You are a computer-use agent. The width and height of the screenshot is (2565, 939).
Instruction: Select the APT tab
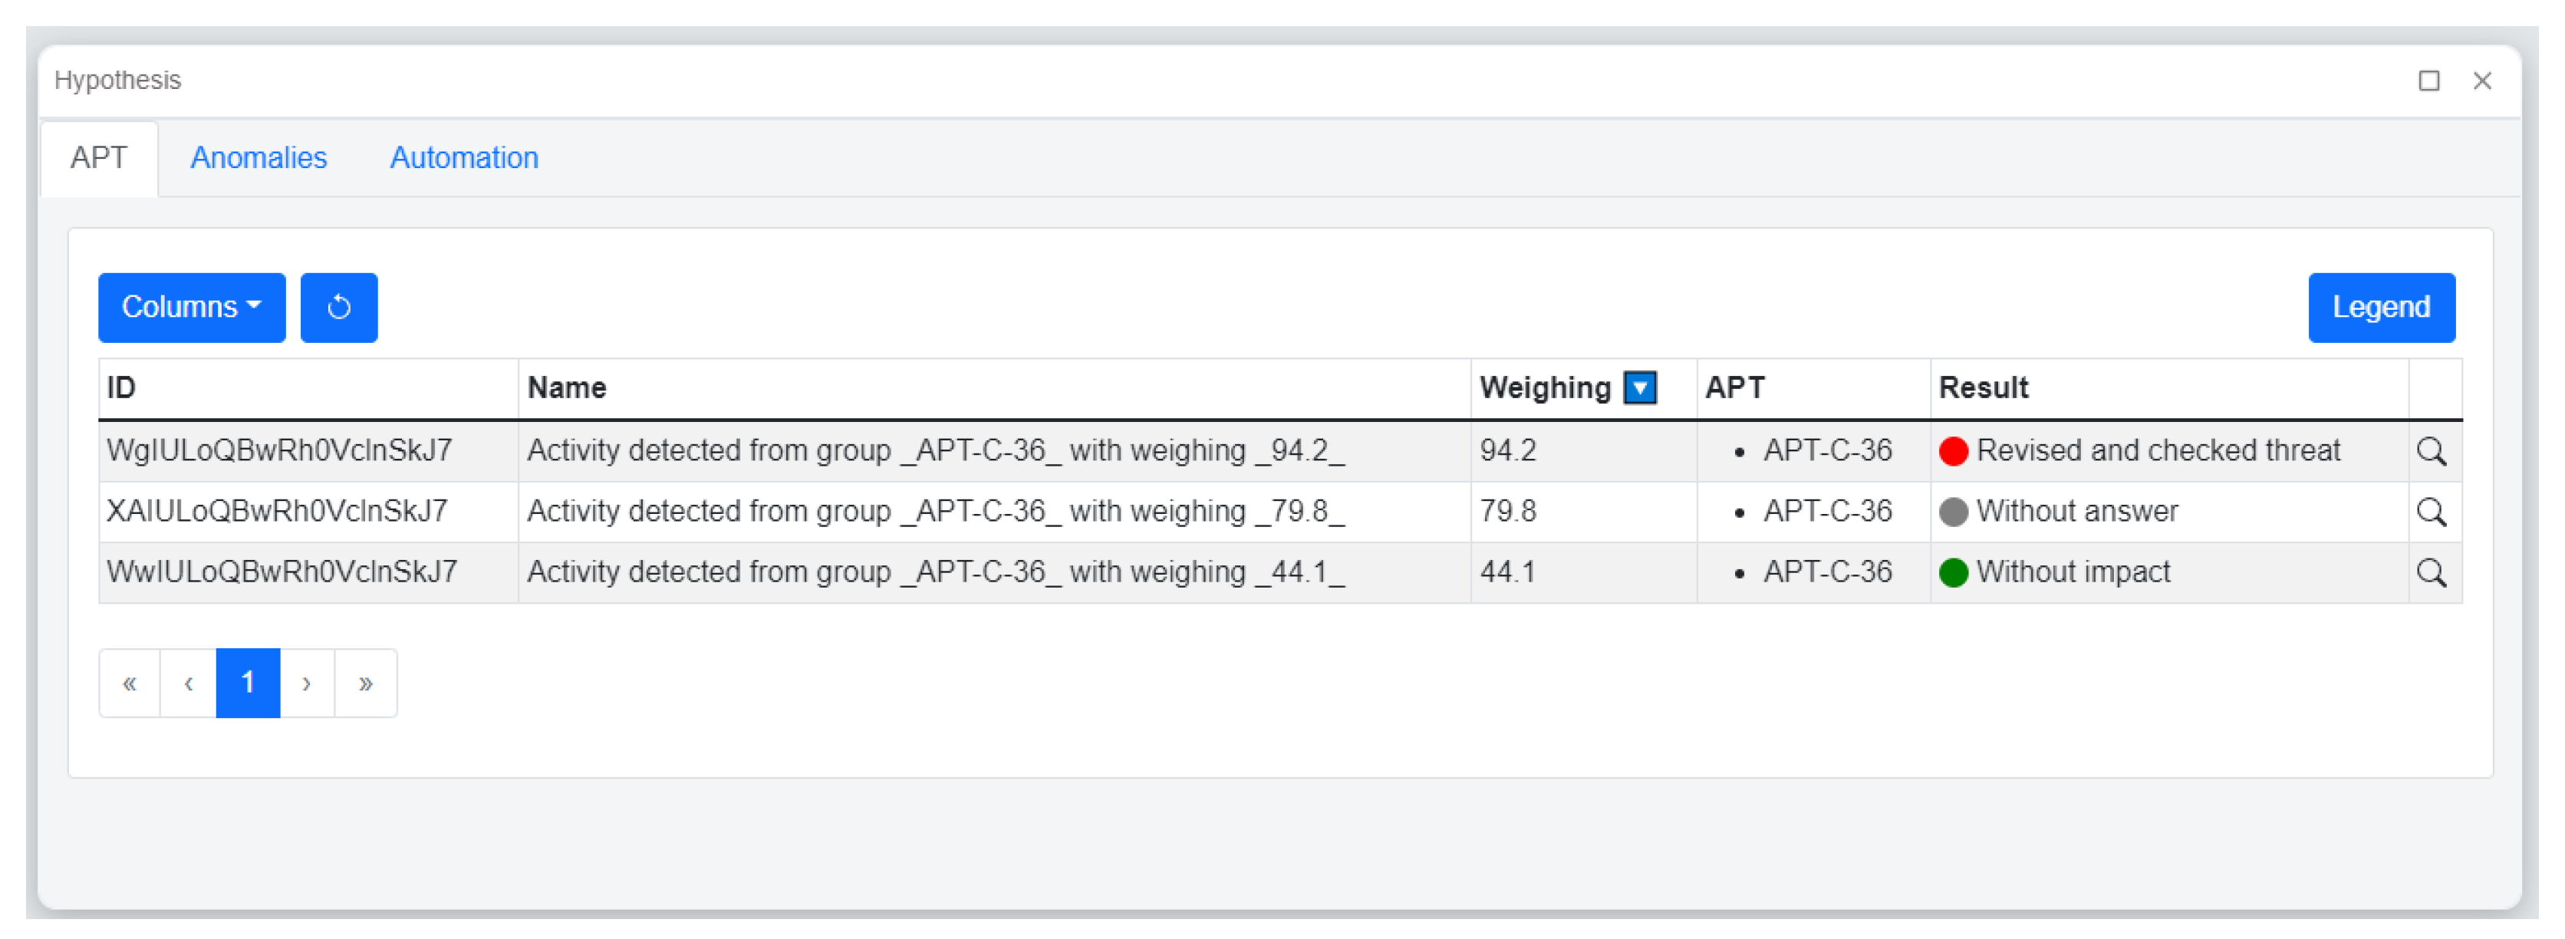(x=99, y=157)
